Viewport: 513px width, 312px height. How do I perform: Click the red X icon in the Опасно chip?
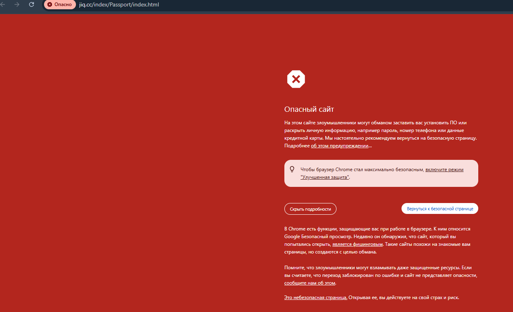tap(50, 4)
